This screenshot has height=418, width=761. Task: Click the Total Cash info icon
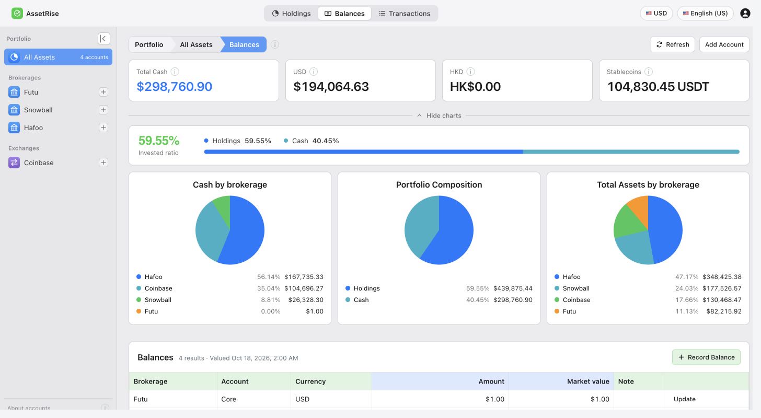point(175,72)
